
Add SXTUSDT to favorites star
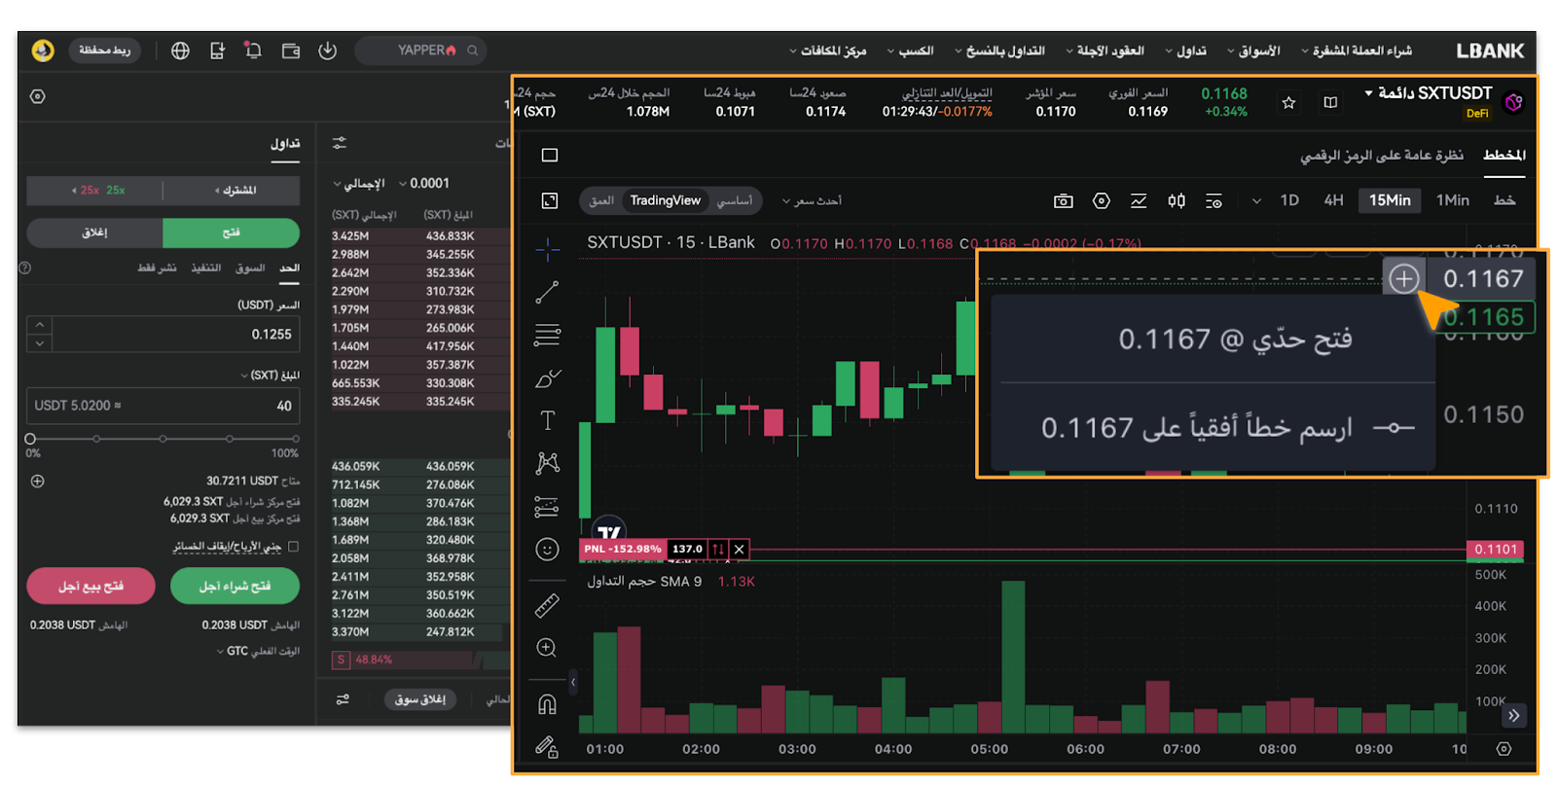tap(1289, 102)
